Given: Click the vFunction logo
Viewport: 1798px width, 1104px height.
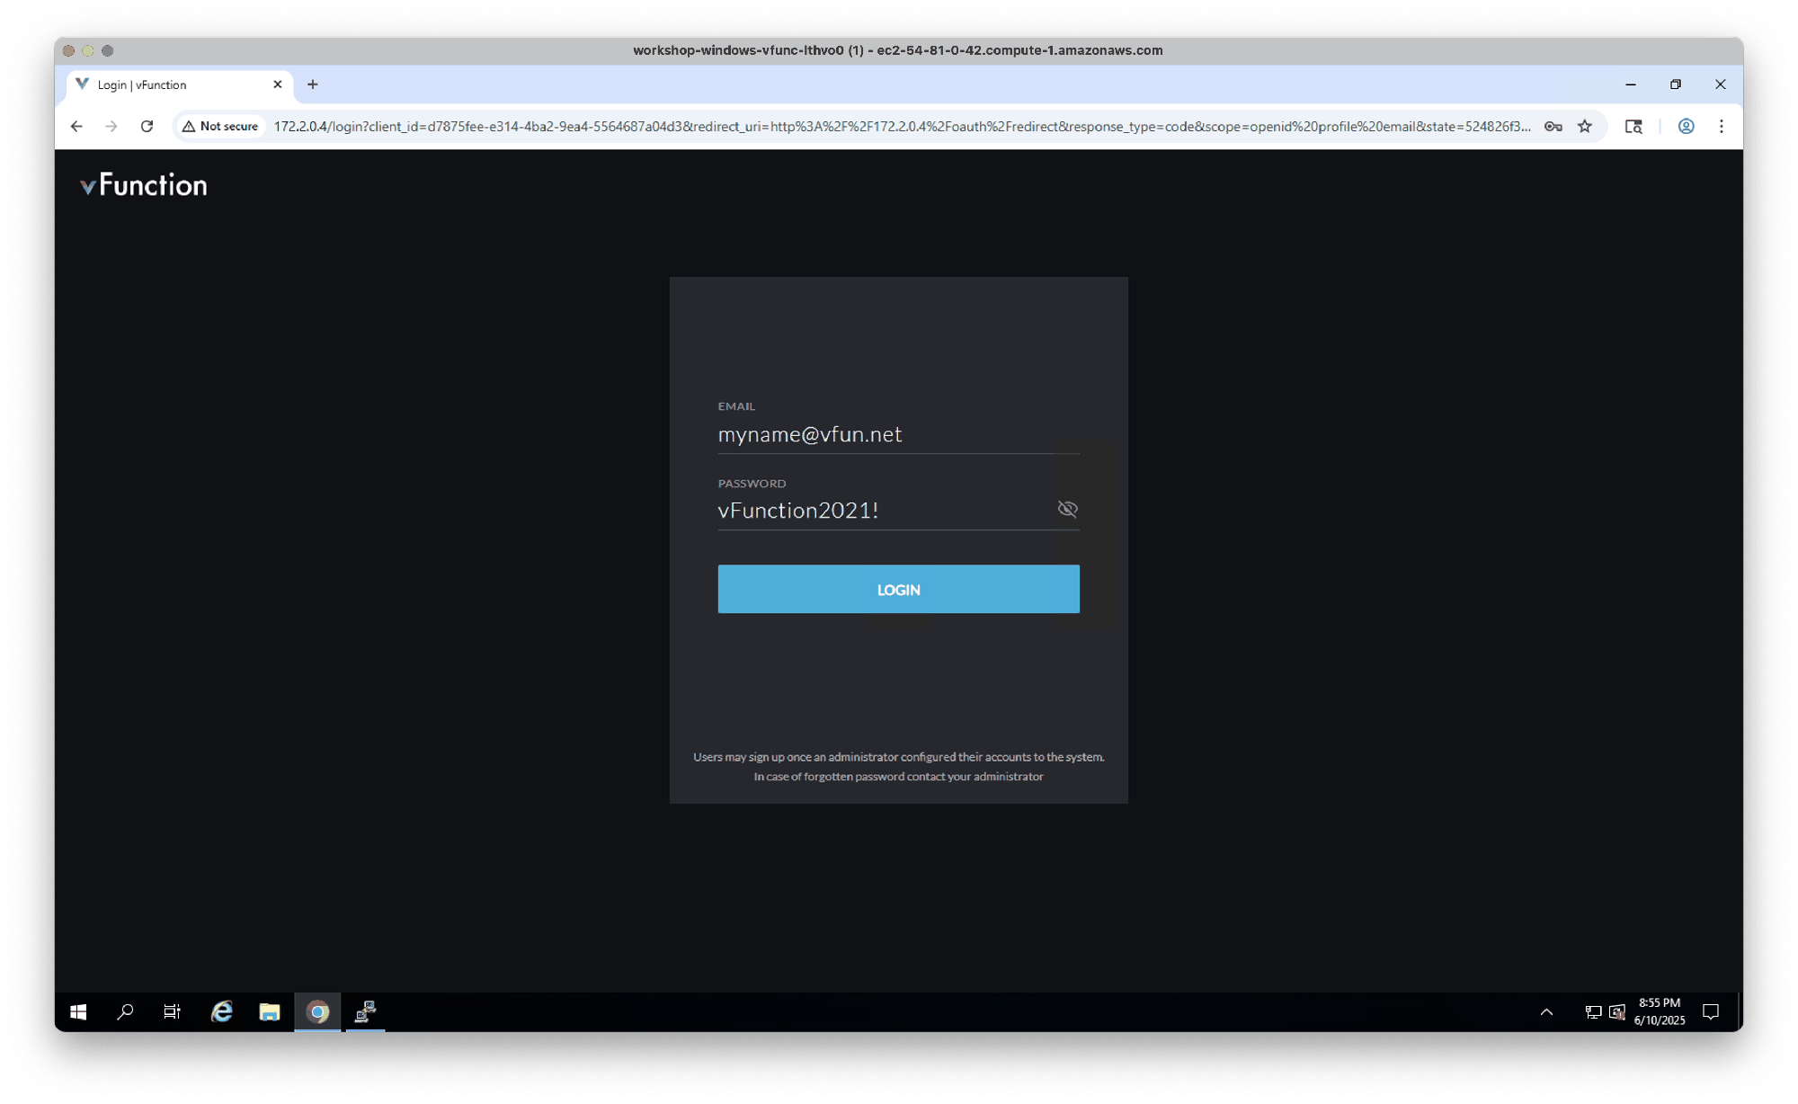Looking at the screenshot, I should [144, 185].
